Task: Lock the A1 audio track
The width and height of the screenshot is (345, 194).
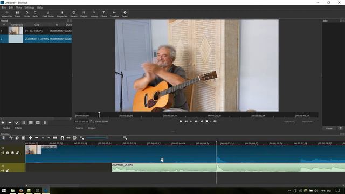Action: (x=8, y=170)
